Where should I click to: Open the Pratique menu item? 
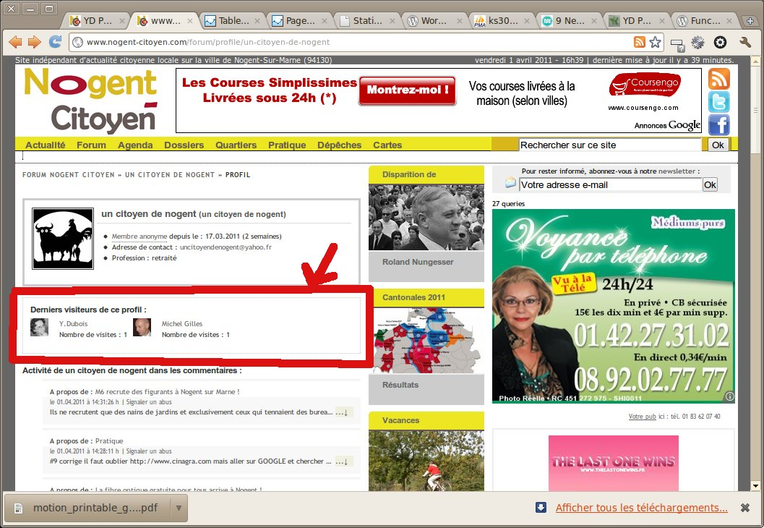pos(287,145)
